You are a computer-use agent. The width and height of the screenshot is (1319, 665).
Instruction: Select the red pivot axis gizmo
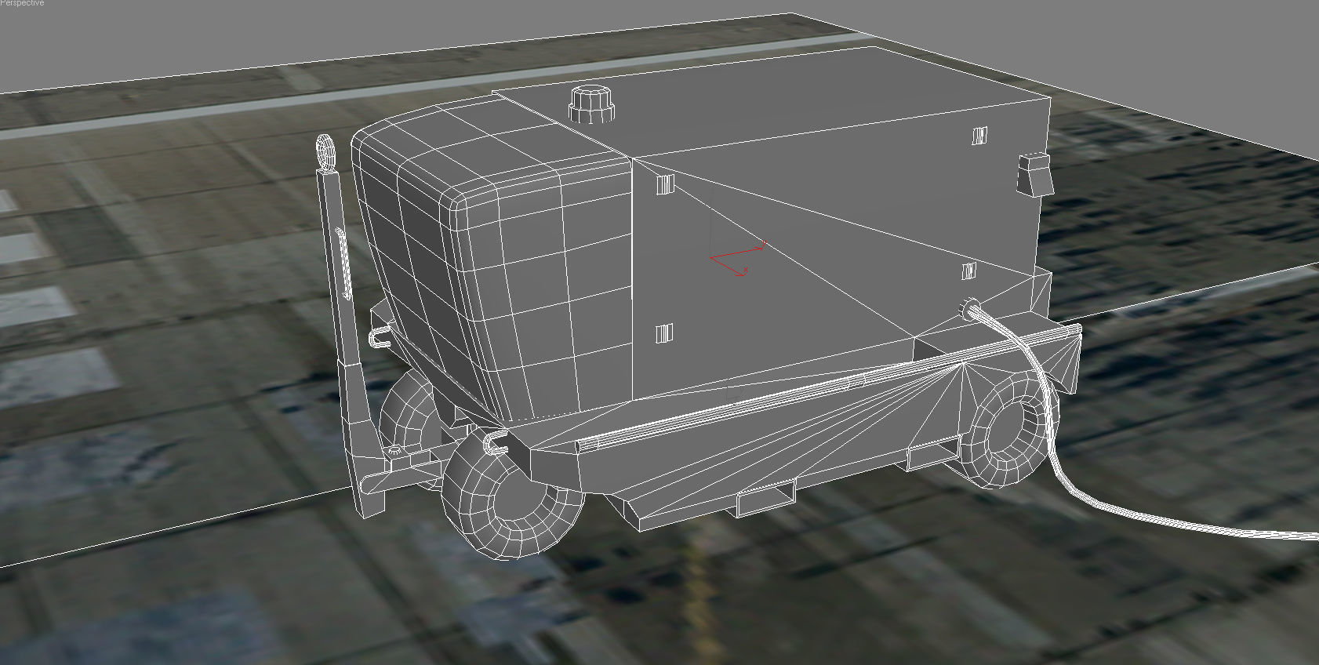737,260
